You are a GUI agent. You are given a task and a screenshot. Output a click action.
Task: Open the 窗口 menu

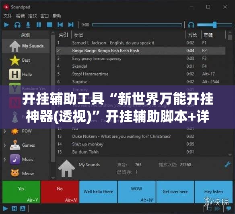pos(45,16)
